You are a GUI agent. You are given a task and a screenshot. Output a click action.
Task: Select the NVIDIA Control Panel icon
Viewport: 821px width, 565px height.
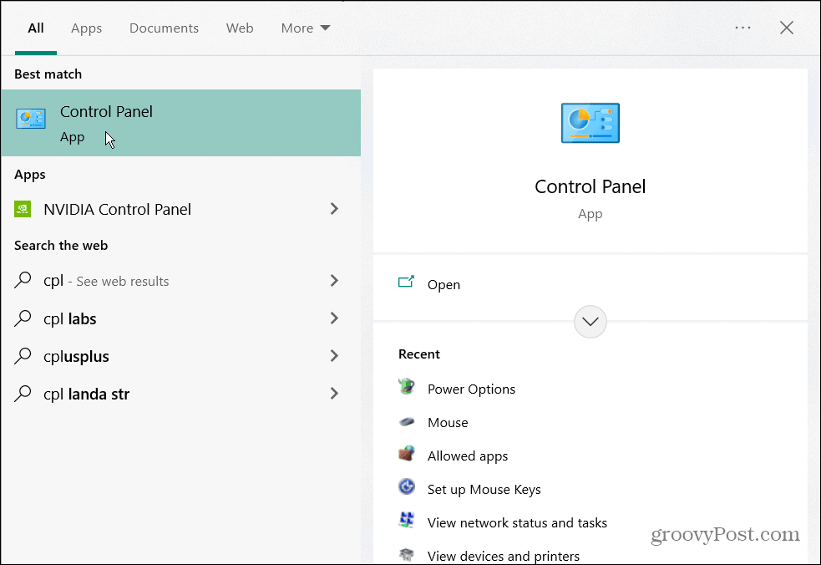[x=24, y=209]
